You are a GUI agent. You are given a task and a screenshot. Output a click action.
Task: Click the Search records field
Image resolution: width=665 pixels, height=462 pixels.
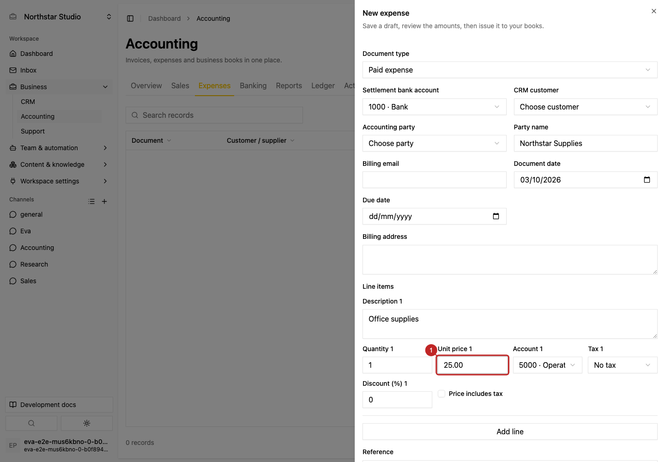(214, 115)
